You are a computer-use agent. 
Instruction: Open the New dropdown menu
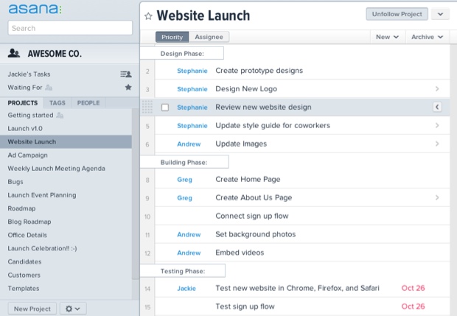click(387, 37)
